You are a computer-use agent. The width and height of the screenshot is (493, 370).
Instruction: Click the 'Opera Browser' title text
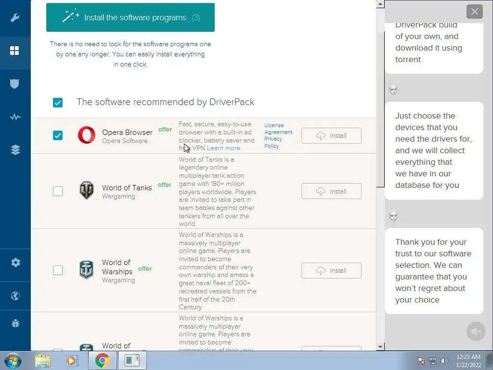click(x=127, y=132)
